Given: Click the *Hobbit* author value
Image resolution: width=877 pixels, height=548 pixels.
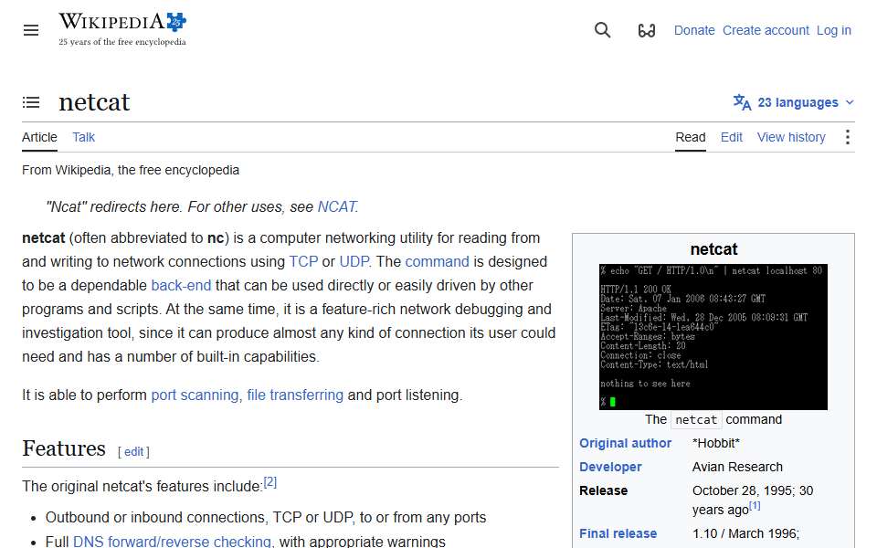Looking at the screenshot, I should pos(716,444).
